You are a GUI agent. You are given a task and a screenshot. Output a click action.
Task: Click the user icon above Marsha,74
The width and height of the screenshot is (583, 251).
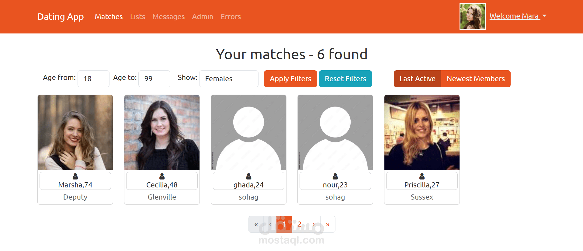(75, 176)
